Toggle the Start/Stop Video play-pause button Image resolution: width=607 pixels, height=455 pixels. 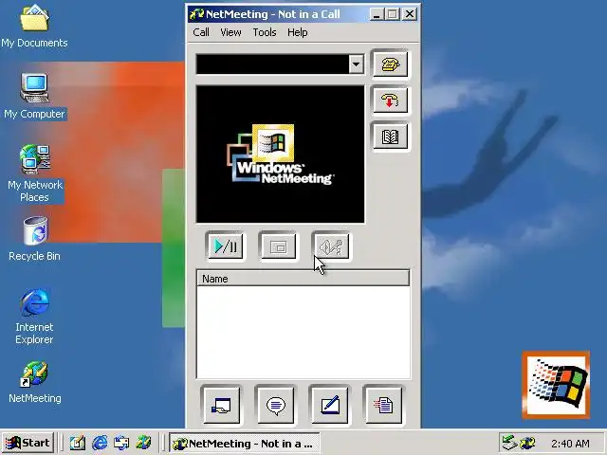pyautogui.click(x=226, y=246)
